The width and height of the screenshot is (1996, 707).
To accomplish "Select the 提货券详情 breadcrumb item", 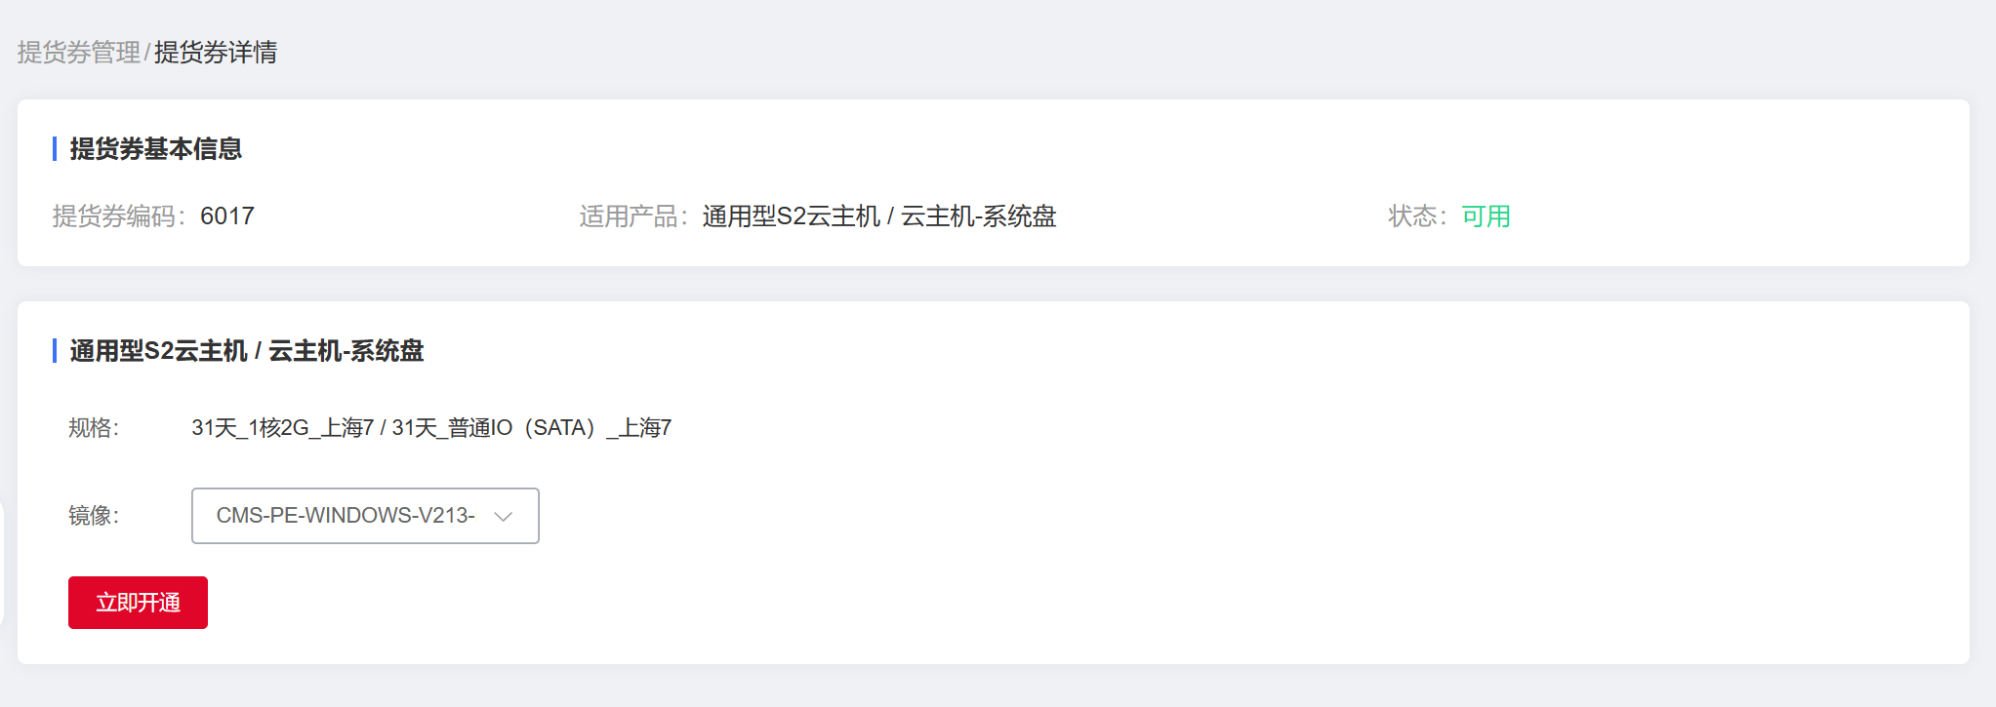I will click(216, 53).
